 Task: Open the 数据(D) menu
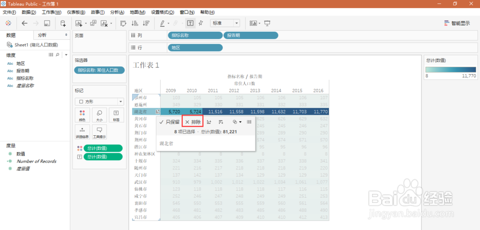click(29, 12)
